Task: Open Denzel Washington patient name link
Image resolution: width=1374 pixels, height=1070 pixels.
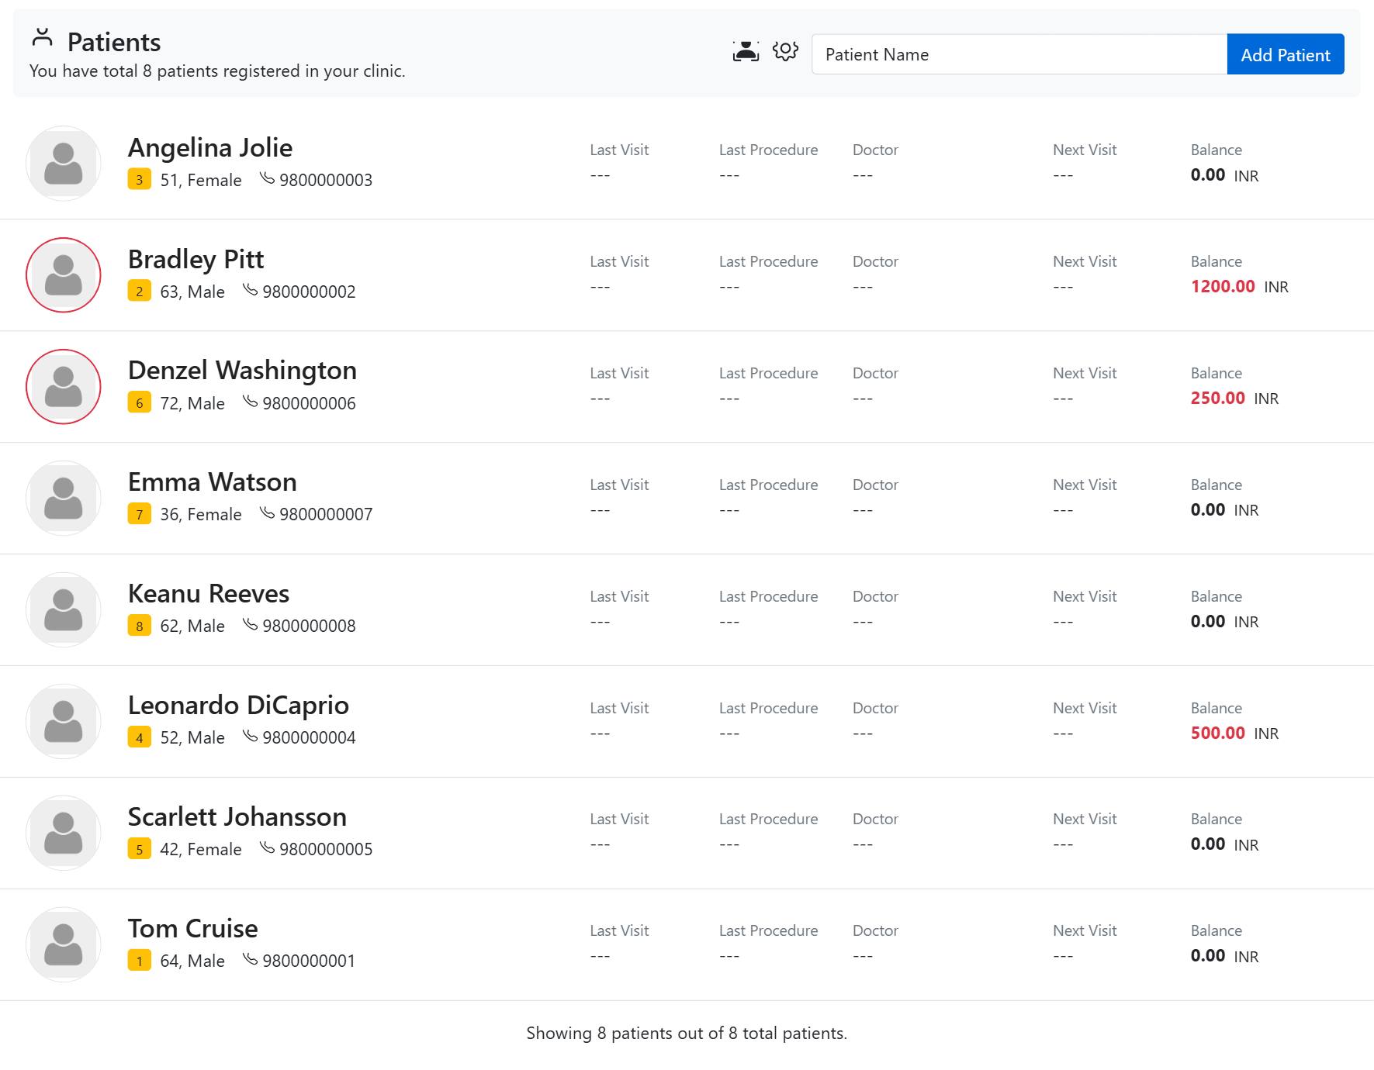Action: point(242,371)
